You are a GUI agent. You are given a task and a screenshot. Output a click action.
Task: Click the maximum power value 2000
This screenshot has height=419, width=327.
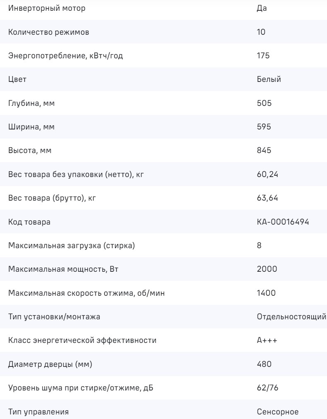coord(267,270)
